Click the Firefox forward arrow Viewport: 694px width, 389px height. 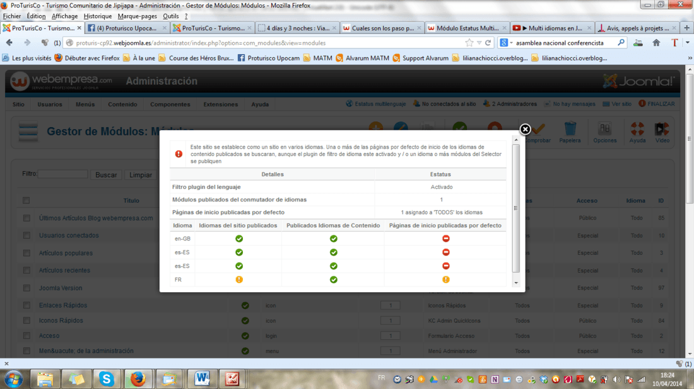[x=27, y=43]
